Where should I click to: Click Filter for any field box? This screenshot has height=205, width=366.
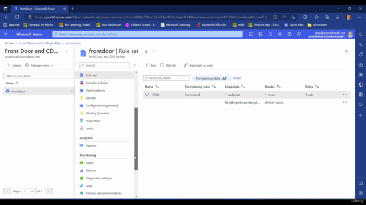[x=39, y=76]
